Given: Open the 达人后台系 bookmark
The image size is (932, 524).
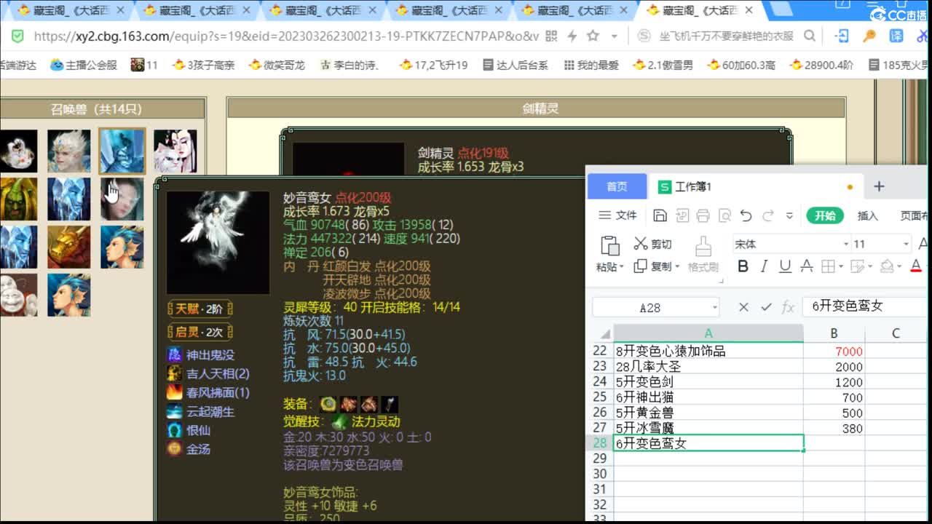Looking at the screenshot, I should [515, 65].
